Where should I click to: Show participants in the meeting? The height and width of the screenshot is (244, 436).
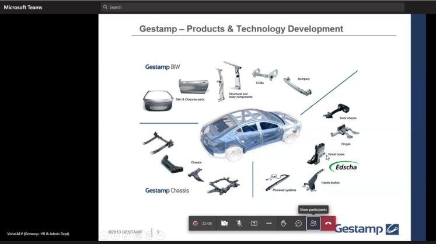tap(313, 223)
